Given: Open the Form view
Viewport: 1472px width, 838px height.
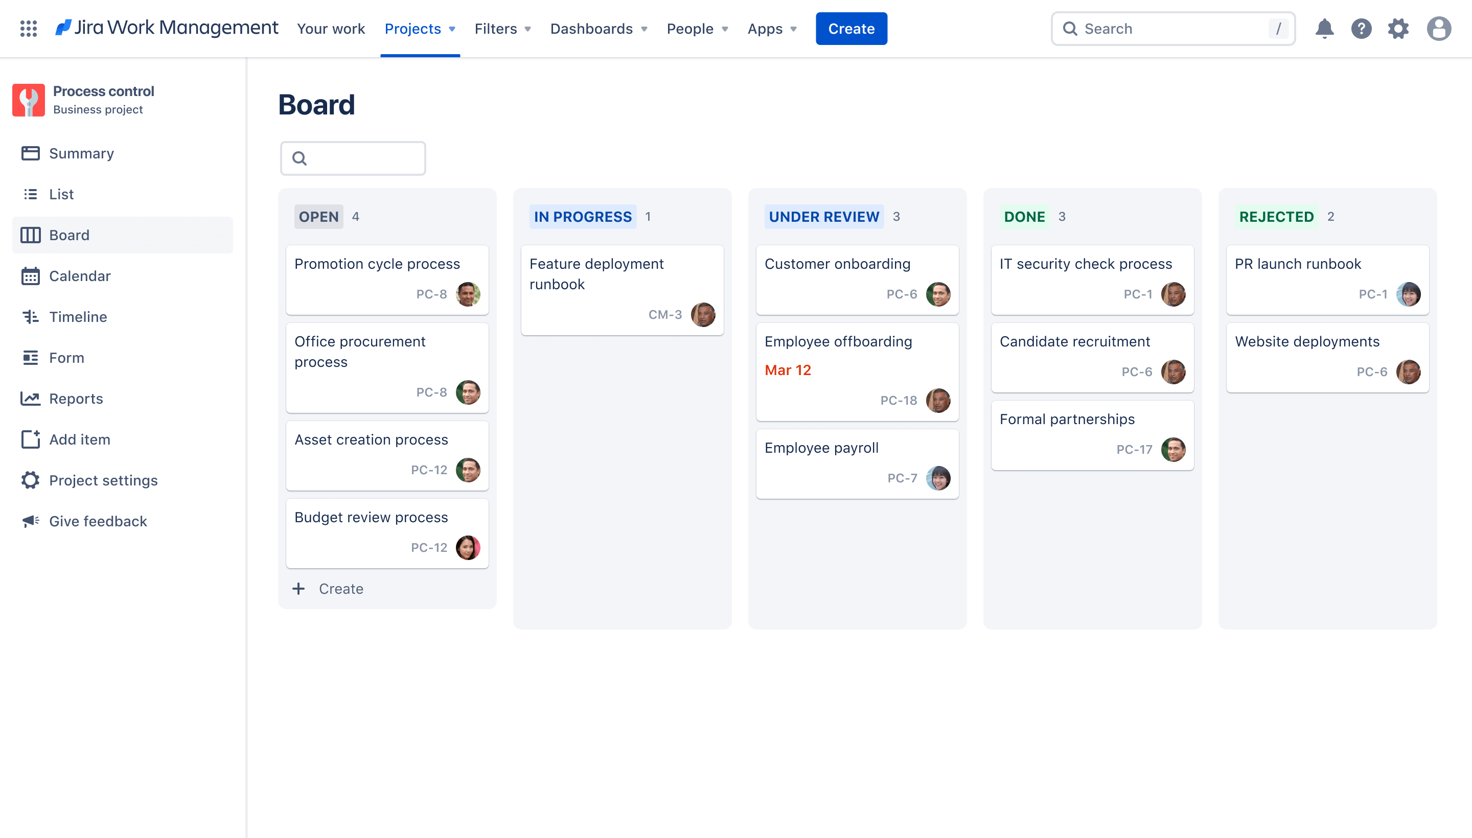Looking at the screenshot, I should tap(67, 357).
